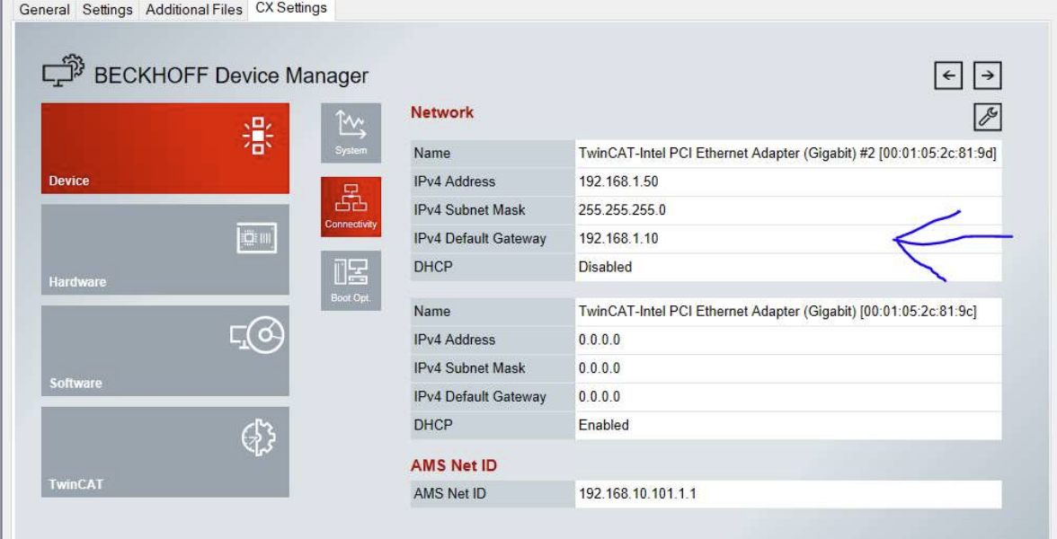
Task: Open the TwinCAT section tile
Action: (165, 451)
